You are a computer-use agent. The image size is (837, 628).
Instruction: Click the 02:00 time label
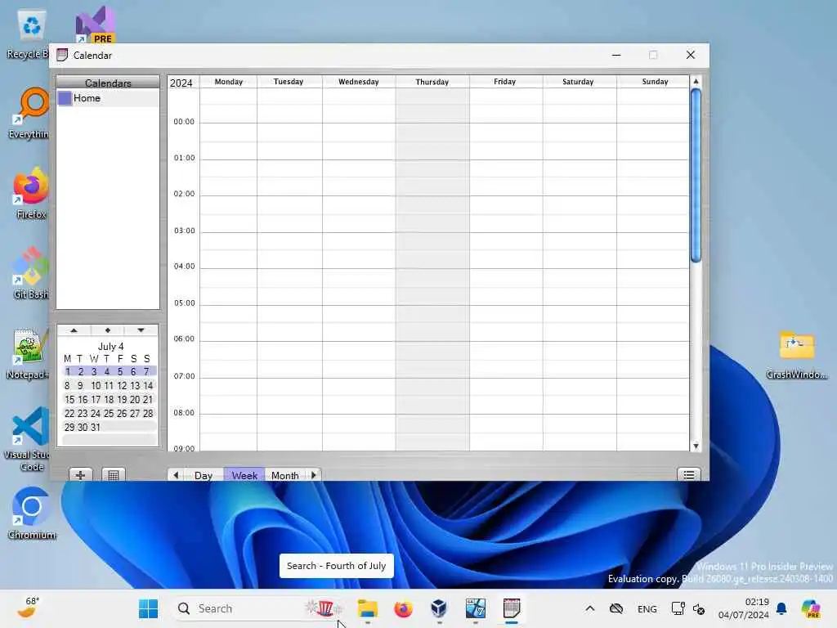pos(184,193)
